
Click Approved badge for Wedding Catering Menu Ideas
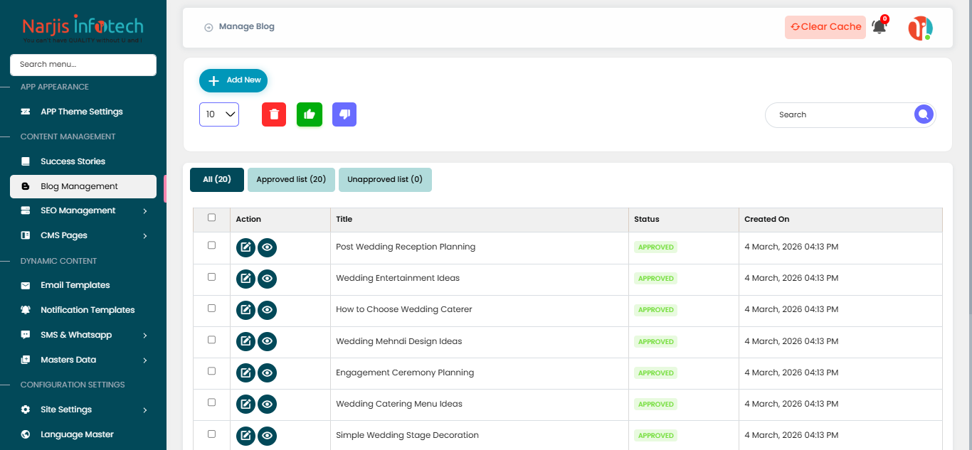656,404
